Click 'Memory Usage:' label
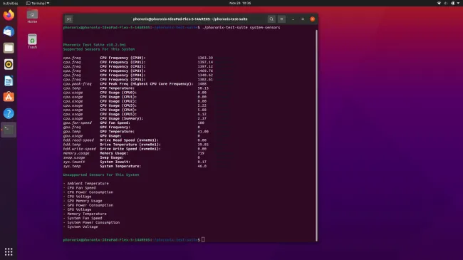463x260 pixels. point(114,153)
